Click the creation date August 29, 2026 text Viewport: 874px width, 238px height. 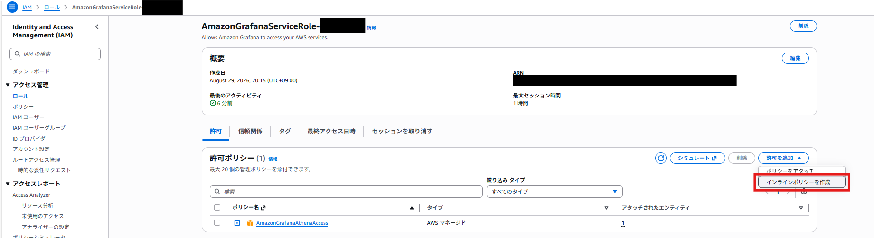[254, 80]
